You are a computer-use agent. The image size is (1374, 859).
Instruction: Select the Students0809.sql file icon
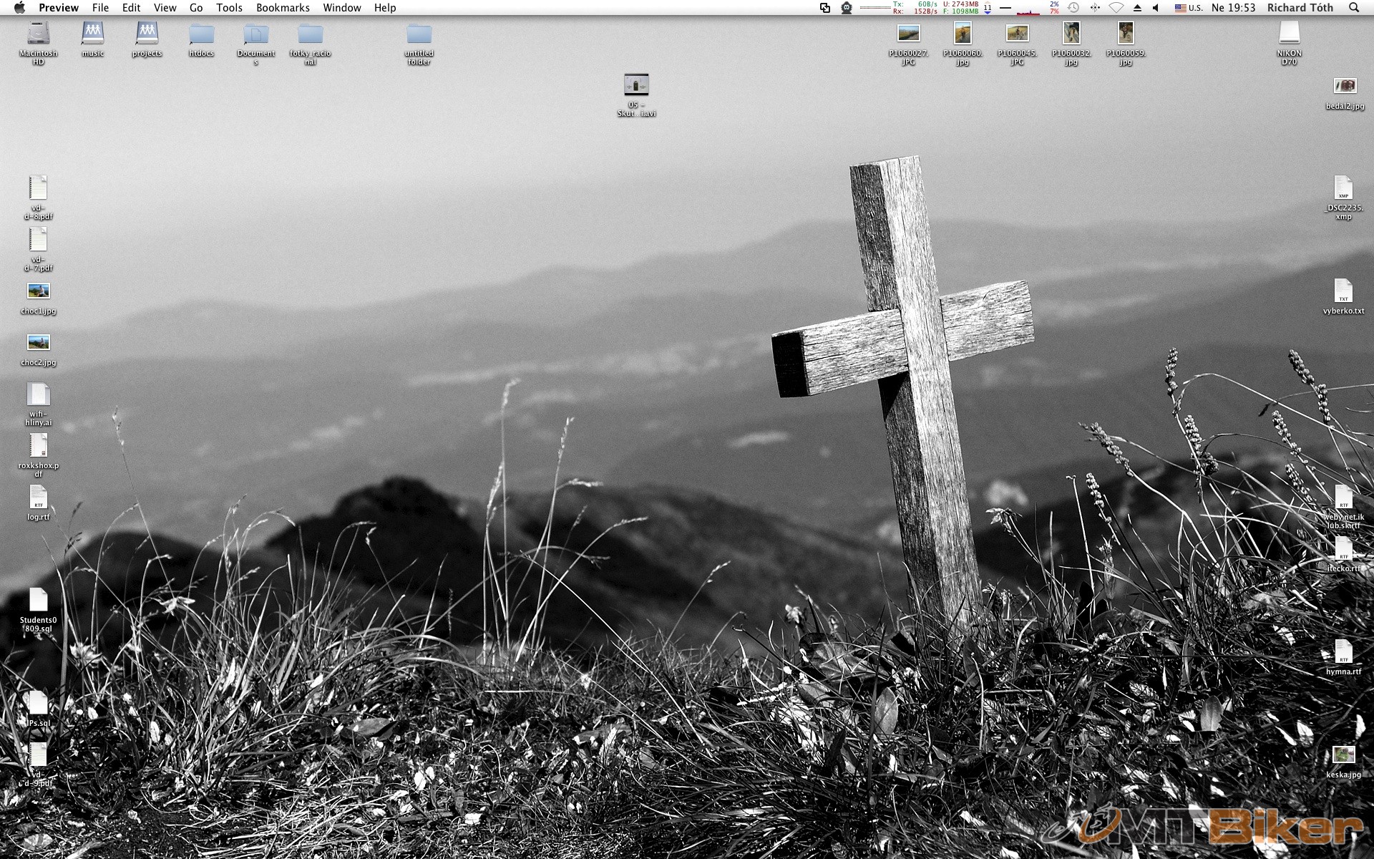(38, 601)
